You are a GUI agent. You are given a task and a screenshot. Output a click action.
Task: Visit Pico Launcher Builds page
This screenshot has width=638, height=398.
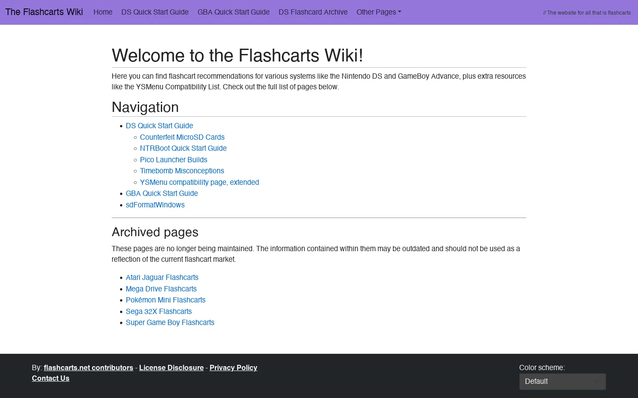click(174, 160)
